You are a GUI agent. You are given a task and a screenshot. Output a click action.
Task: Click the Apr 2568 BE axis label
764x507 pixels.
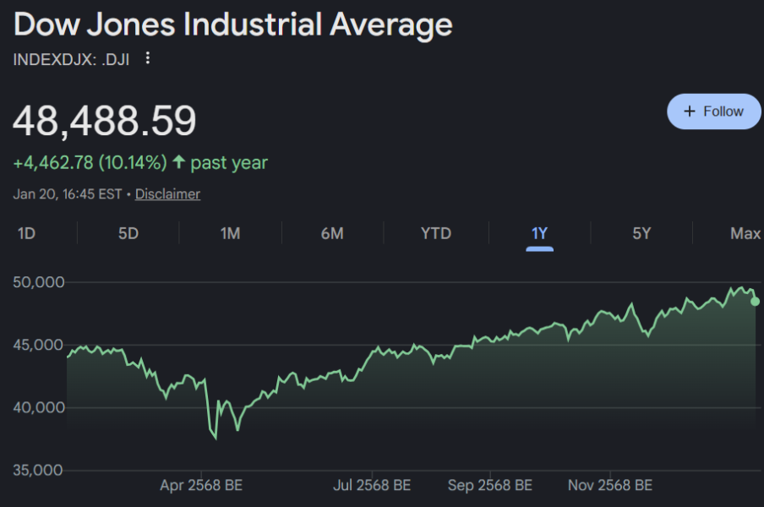coord(201,486)
